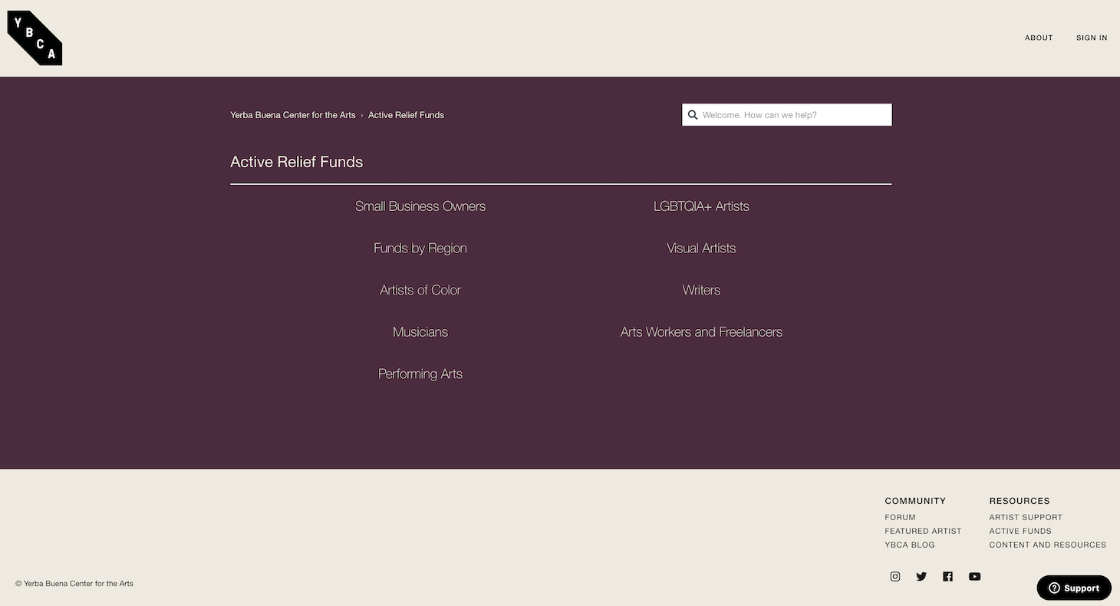The width and height of the screenshot is (1120, 606).
Task: Open YBCA YouTube channel
Action: tap(974, 577)
